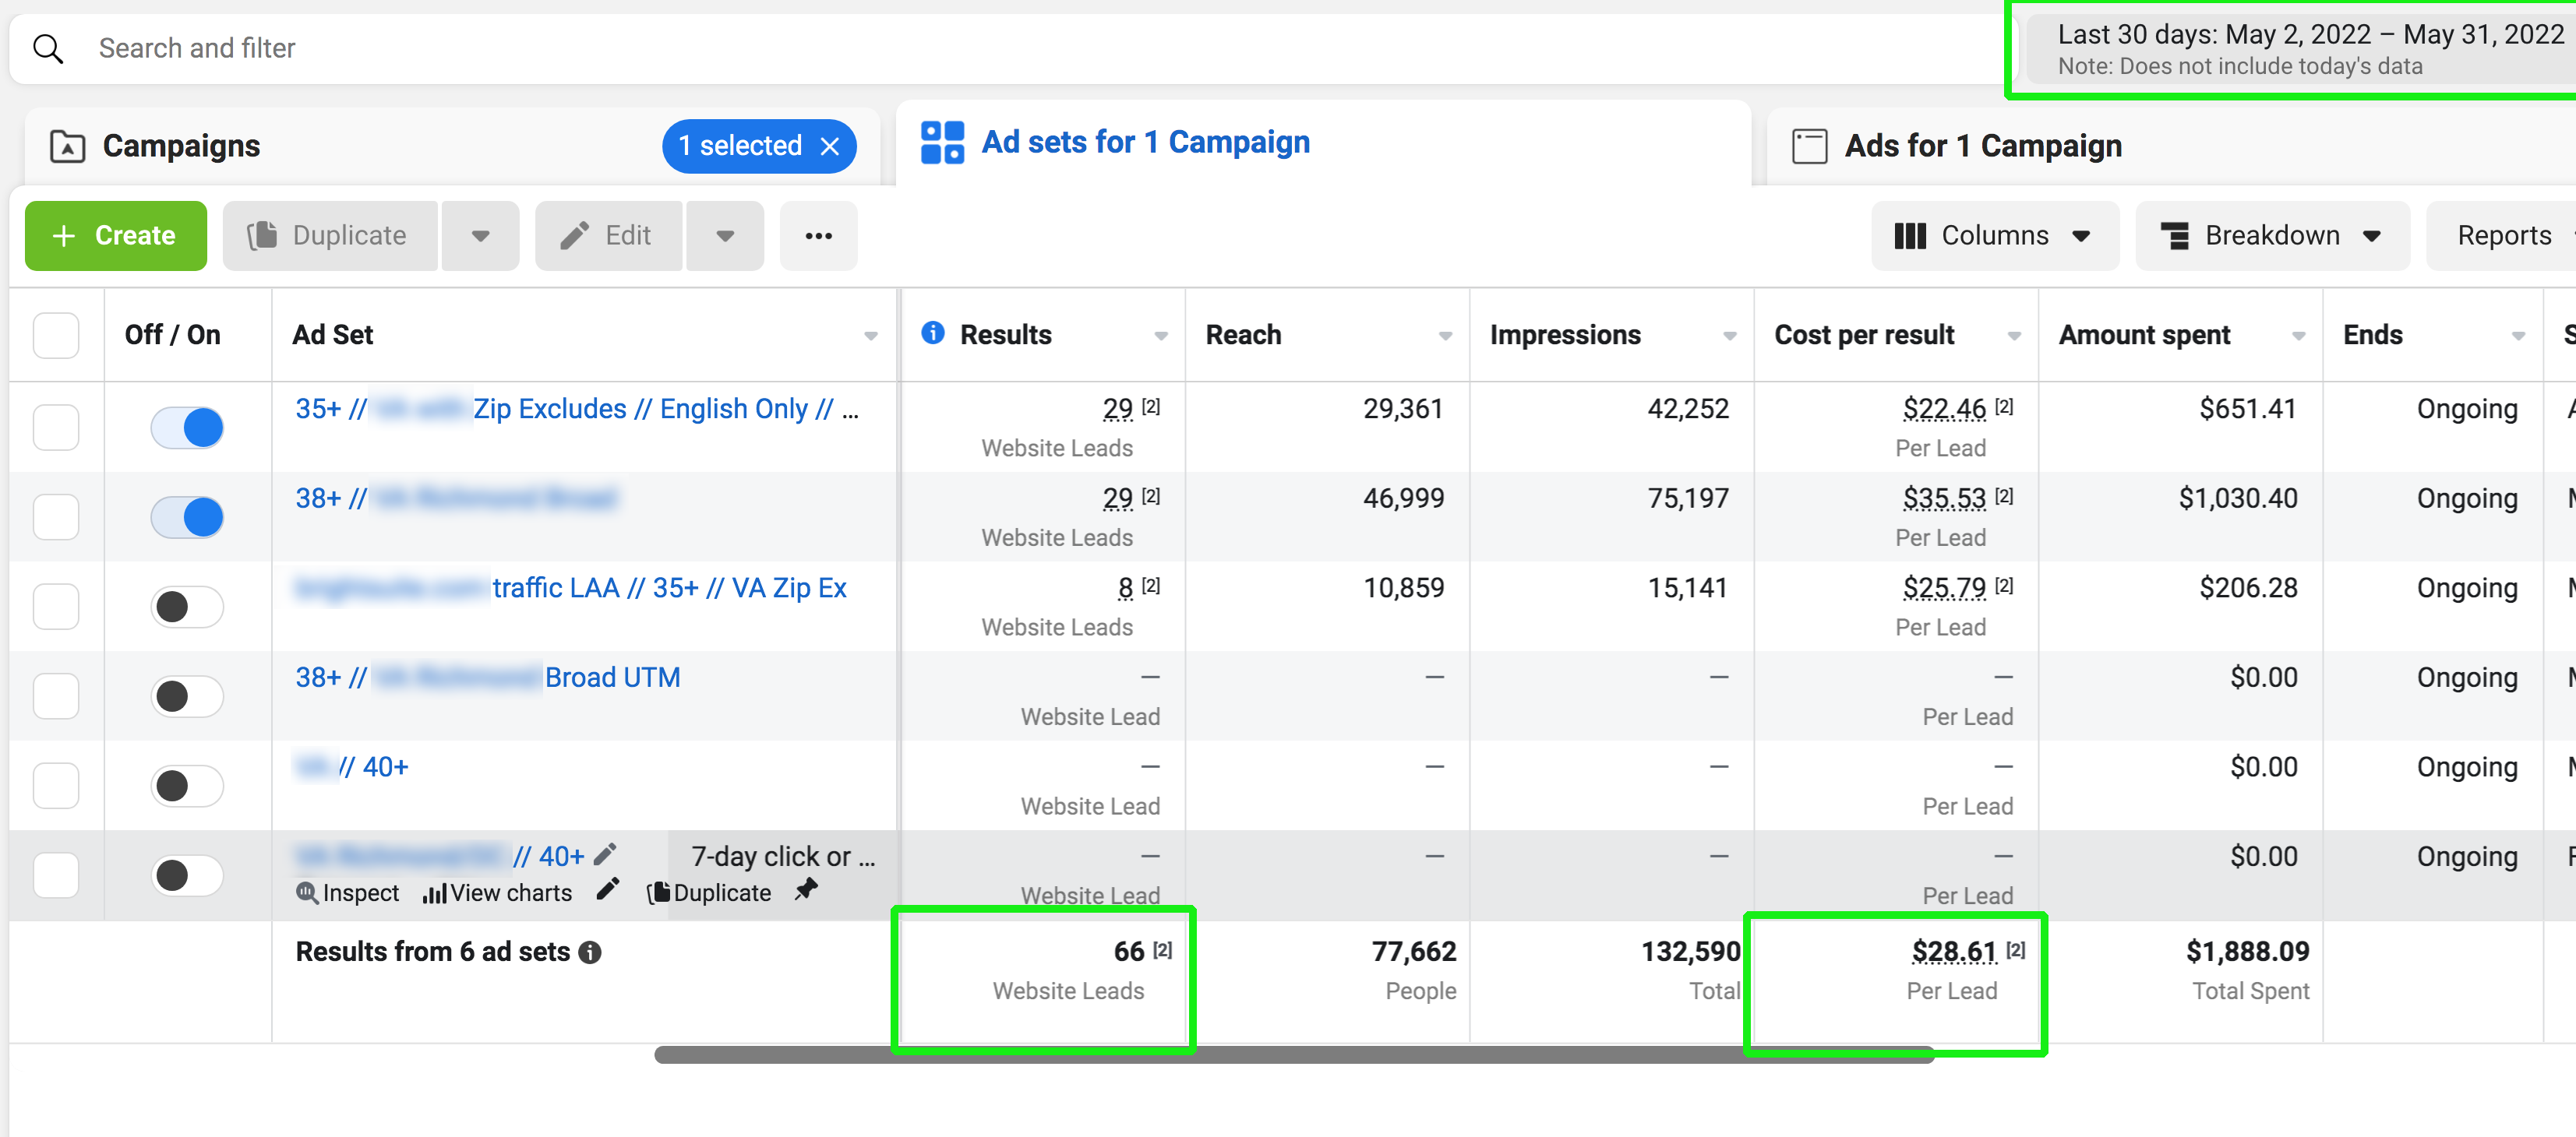
Task: Open View charts for hovered ad set
Action: (x=497, y=892)
